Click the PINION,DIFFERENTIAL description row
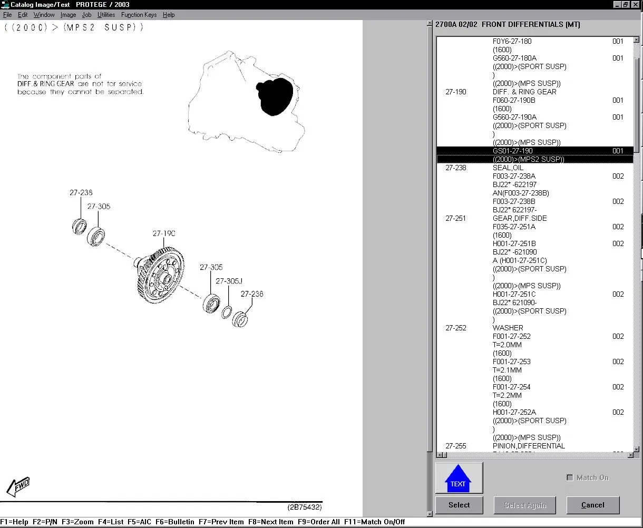643x528 pixels. pos(529,446)
